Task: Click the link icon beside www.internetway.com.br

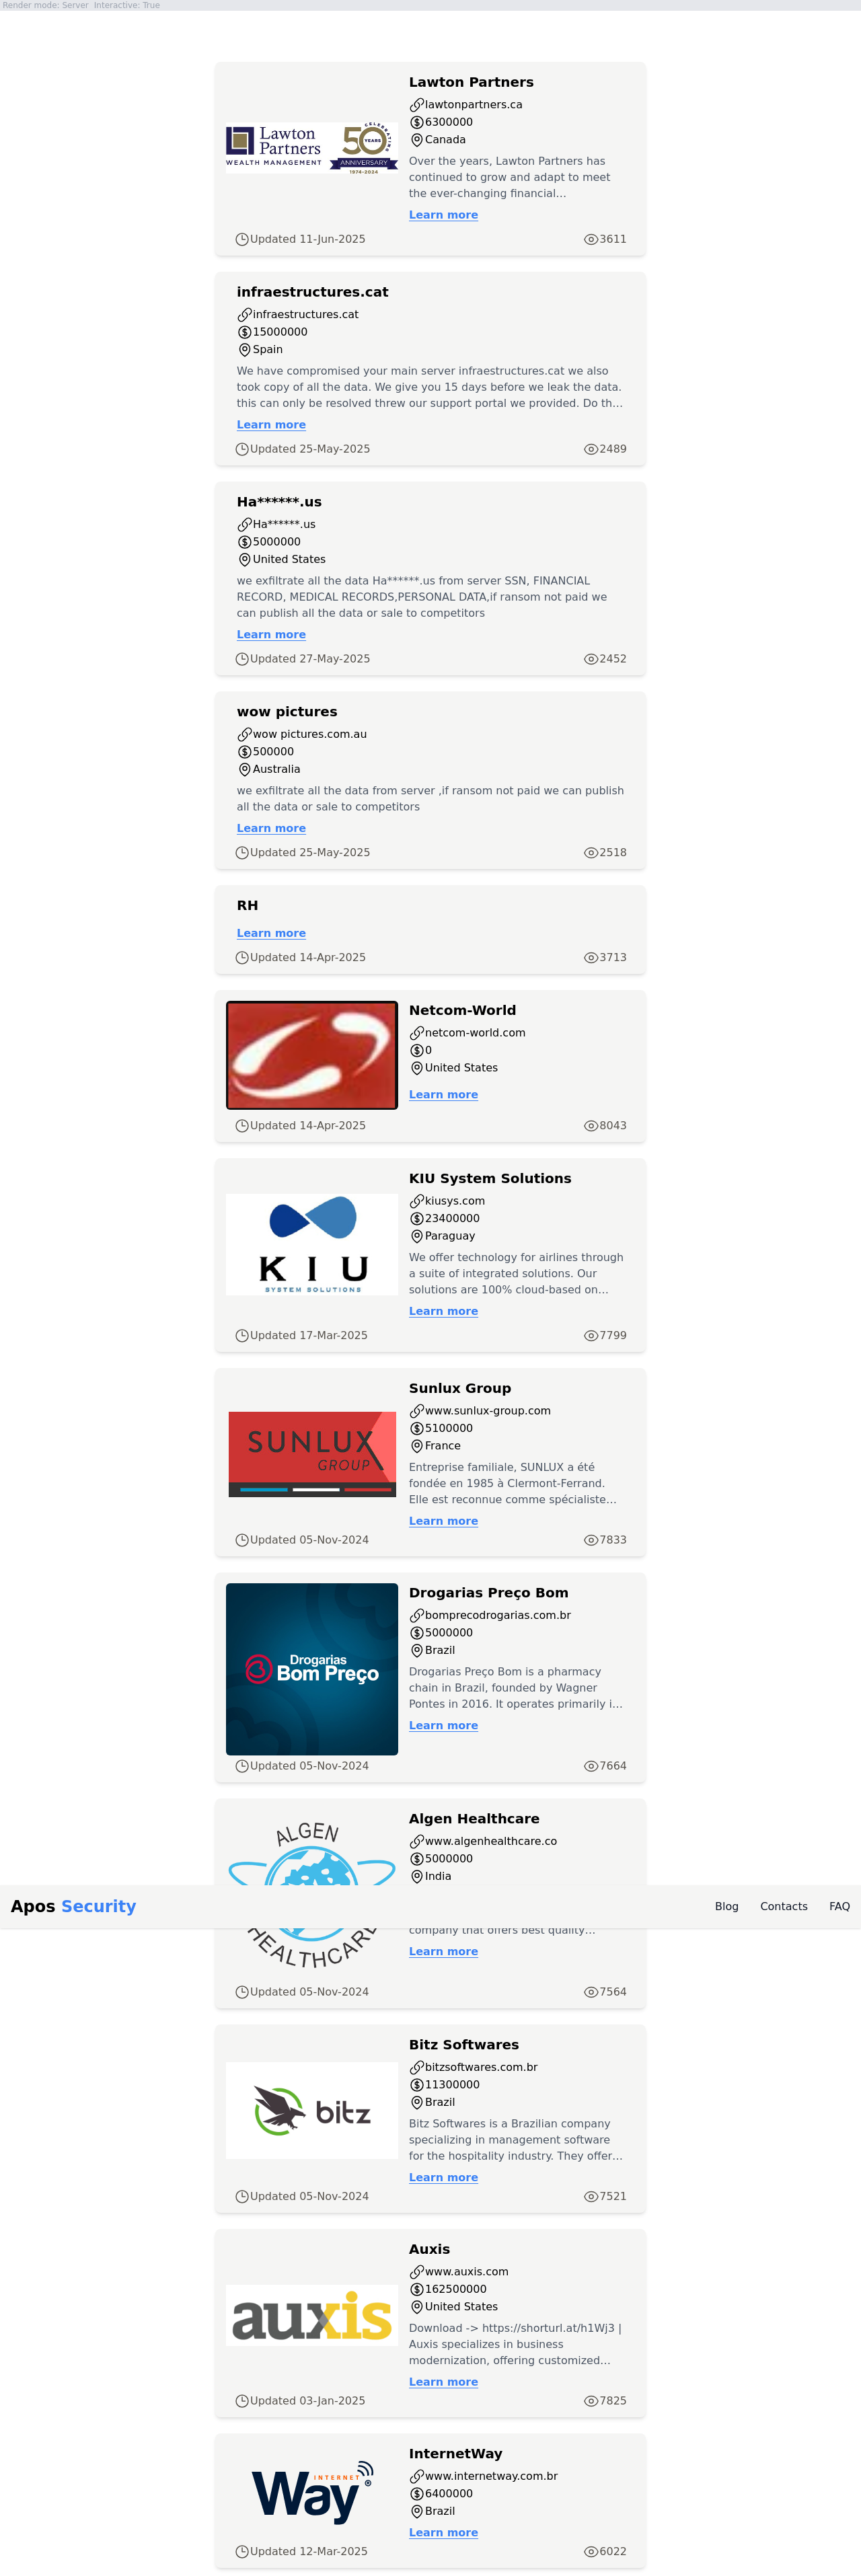Action: [x=416, y=2476]
